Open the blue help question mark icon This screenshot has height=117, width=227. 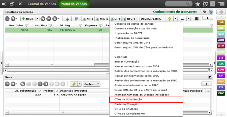(210, 12)
